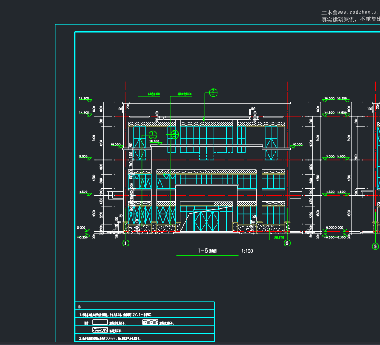Select the central entrance double door
380x345 pixels.
[x=207, y=221]
